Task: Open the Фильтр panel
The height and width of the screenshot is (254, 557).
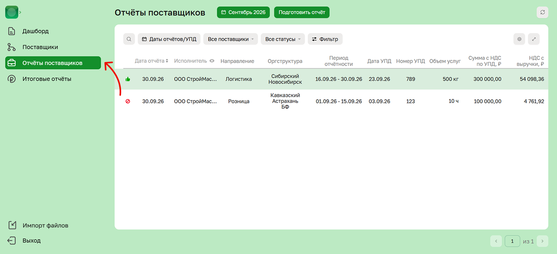Action: [325, 39]
